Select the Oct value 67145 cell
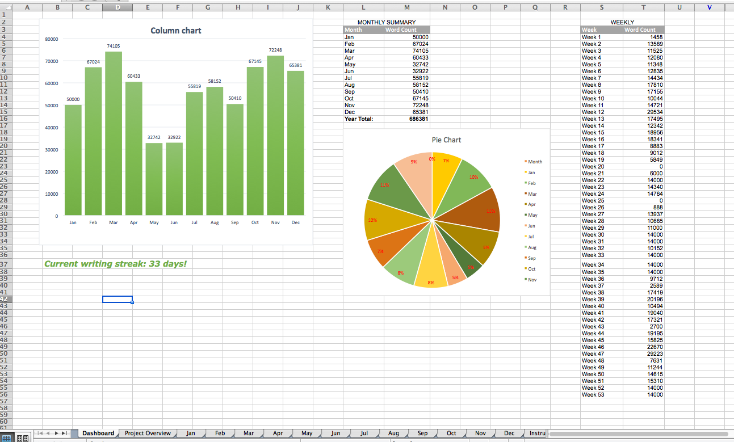The image size is (734, 442). (x=407, y=98)
